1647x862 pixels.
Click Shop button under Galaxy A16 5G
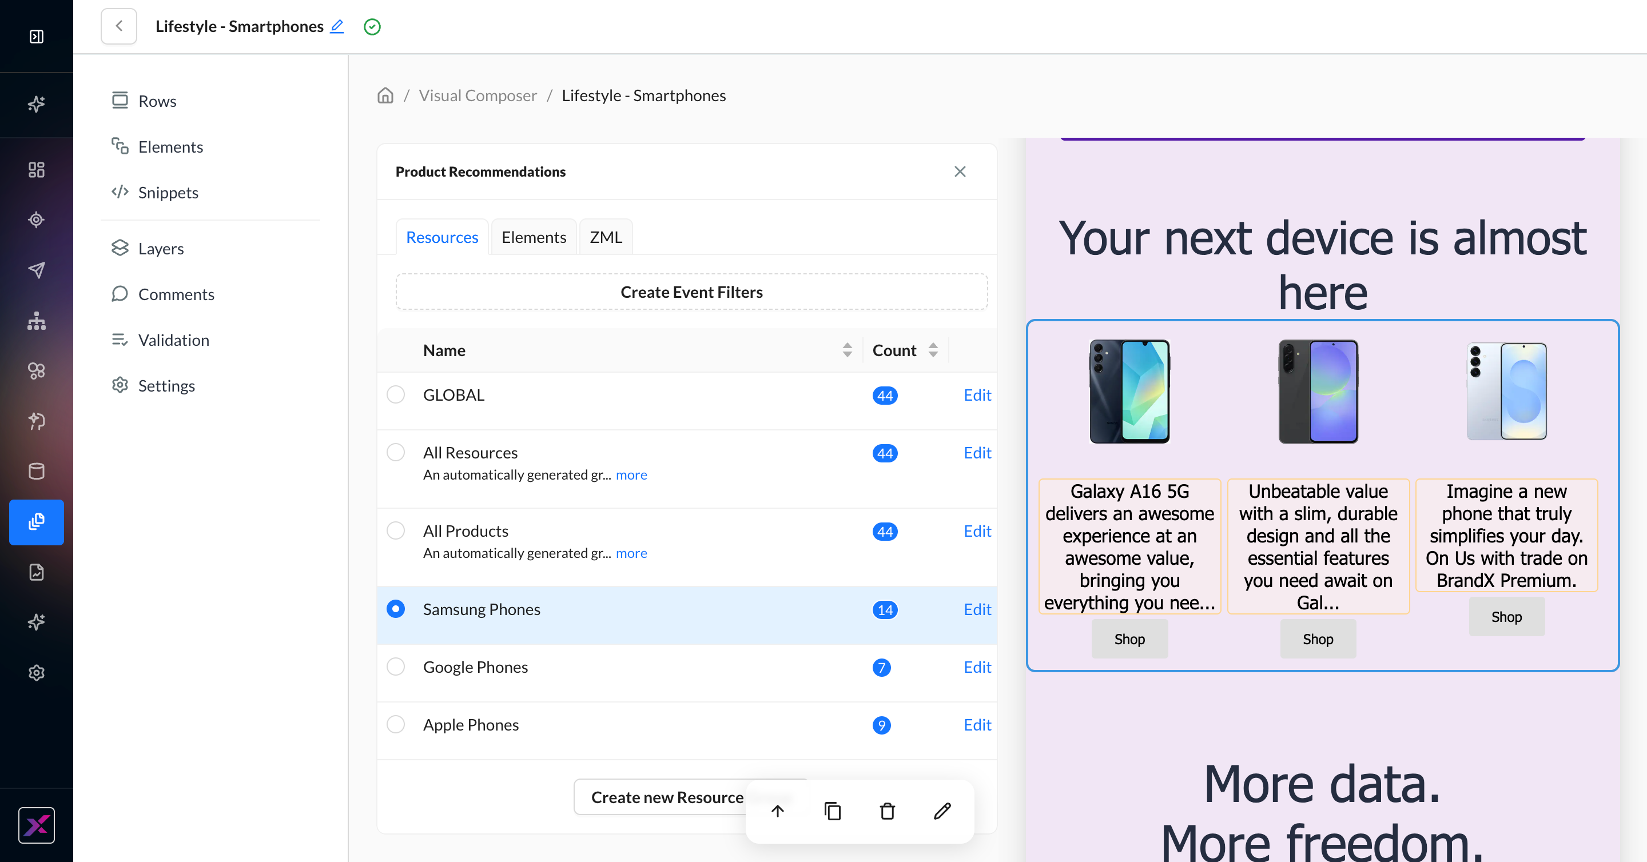pyautogui.click(x=1129, y=639)
